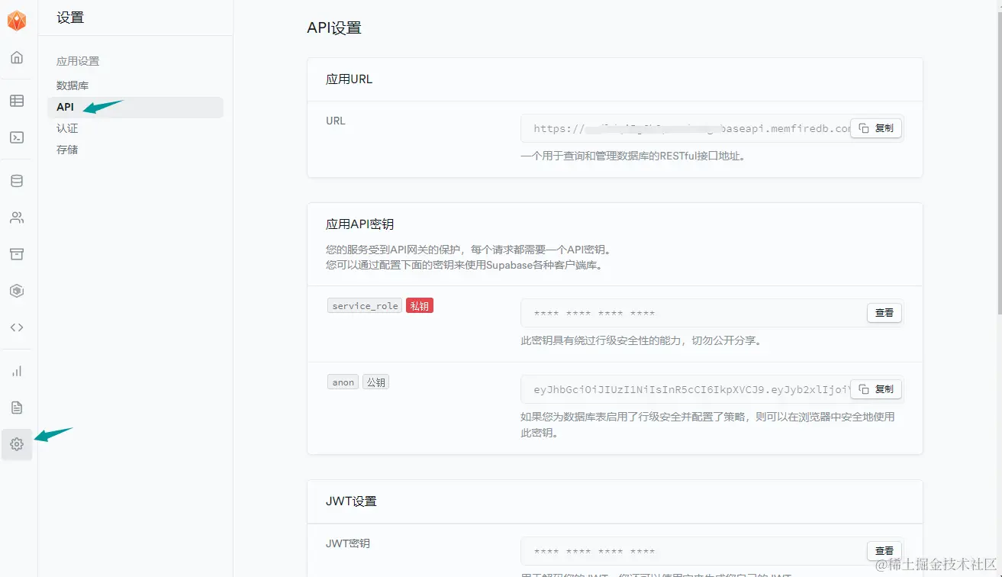Click the anon tag label
Screen dimensions: 1002x577
343,382
